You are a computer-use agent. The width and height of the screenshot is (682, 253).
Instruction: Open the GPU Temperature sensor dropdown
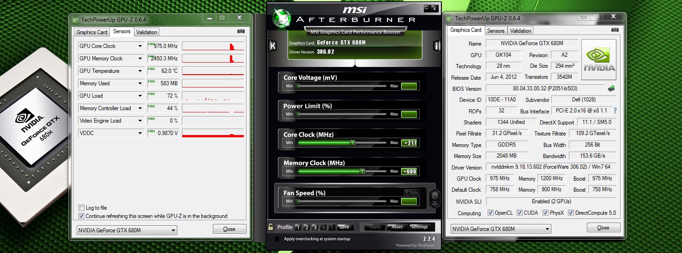click(140, 71)
